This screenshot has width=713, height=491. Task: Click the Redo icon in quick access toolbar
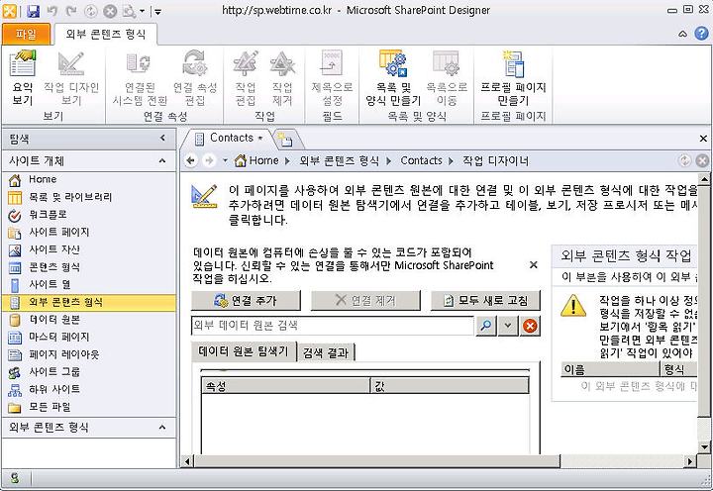click(71, 11)
